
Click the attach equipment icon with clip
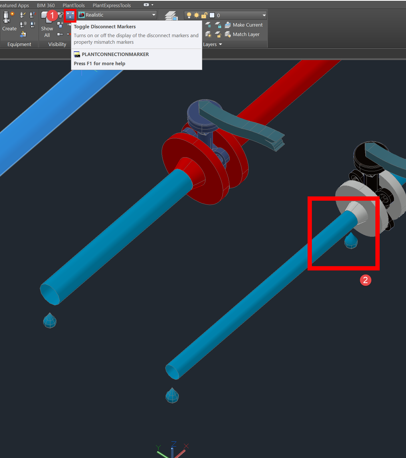pyautogui.click(x=23, y=25)
